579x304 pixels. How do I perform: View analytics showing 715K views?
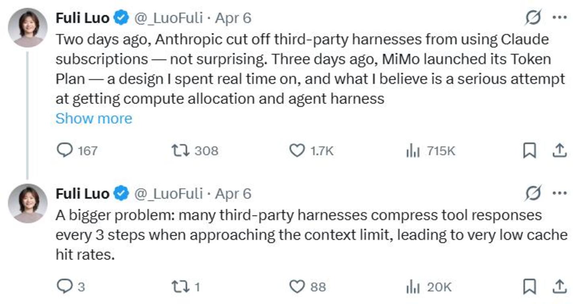pos(412,151)
